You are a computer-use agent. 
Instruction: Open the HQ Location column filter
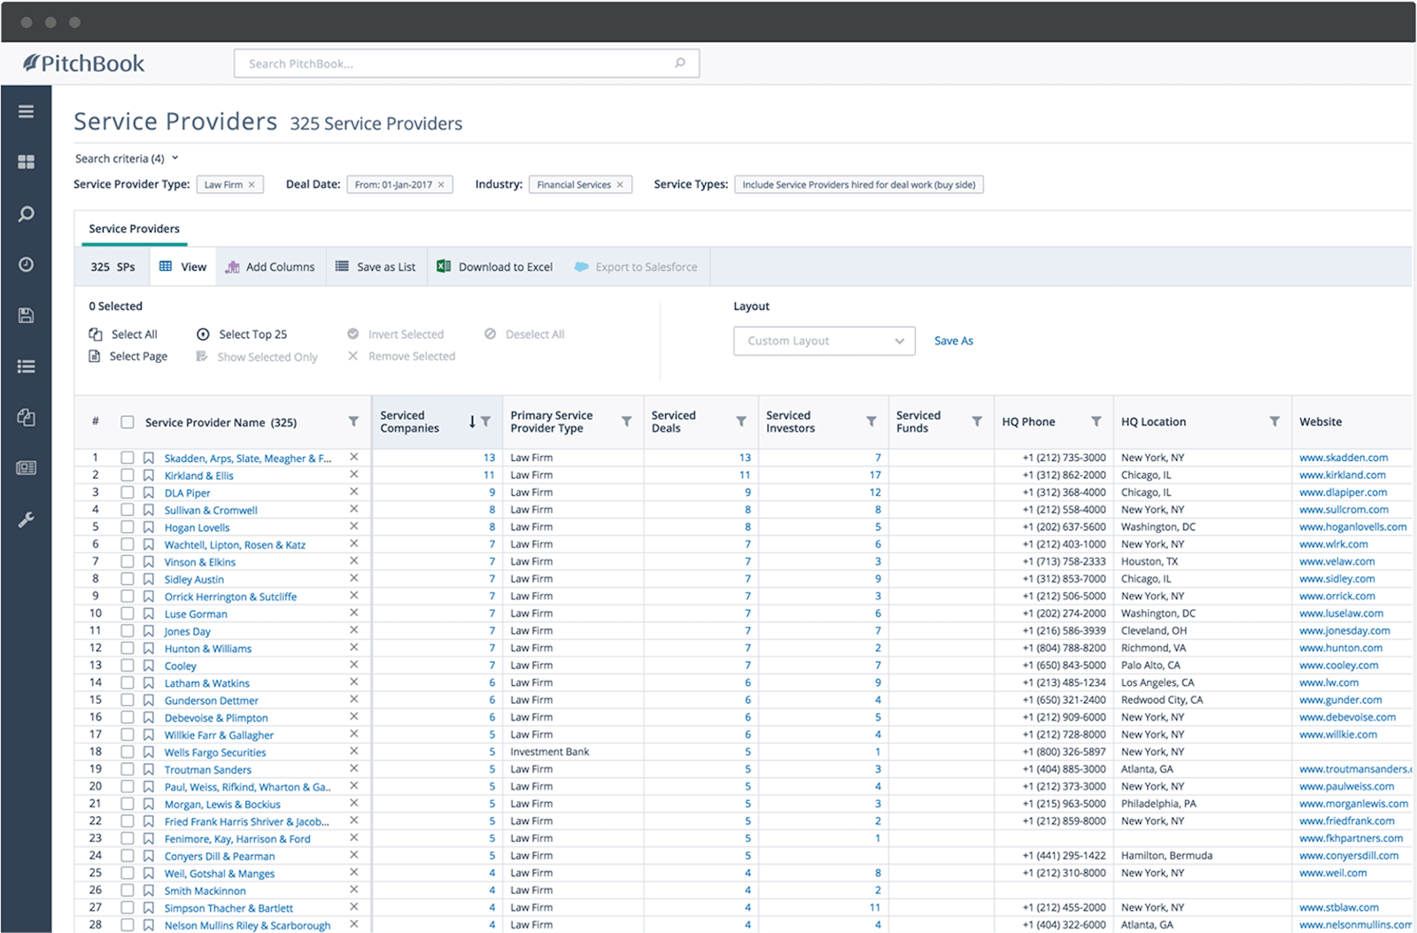pos(1275,421)
